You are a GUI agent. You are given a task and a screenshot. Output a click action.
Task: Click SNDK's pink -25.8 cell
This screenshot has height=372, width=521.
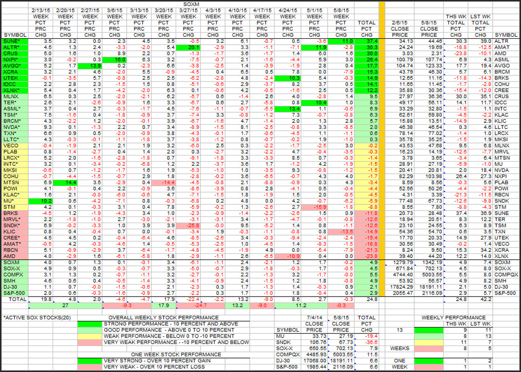[x=188, y=225]
